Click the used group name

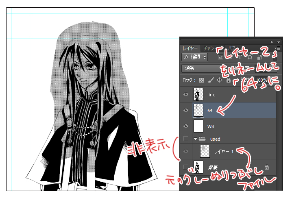(215, 139)
